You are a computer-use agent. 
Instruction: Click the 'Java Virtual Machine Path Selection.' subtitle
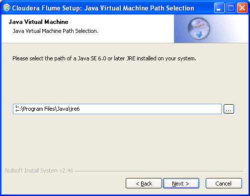56,31
